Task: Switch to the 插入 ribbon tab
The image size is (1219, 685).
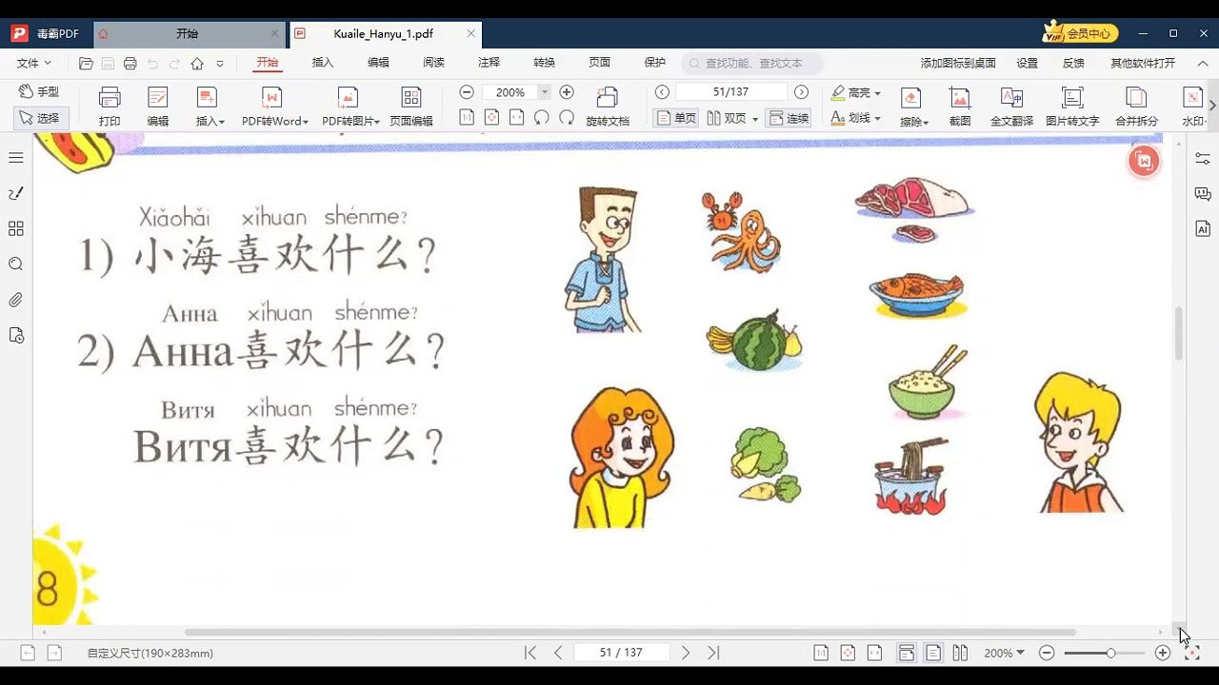Action: (323, 63)
